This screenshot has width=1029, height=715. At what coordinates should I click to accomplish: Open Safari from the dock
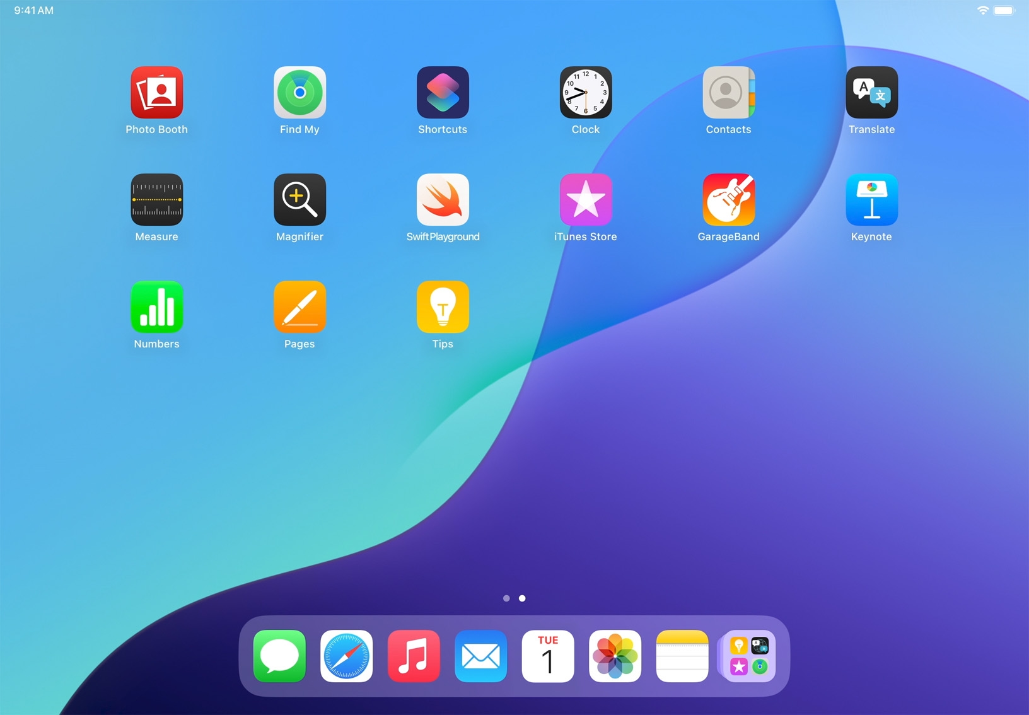(346, 656)
